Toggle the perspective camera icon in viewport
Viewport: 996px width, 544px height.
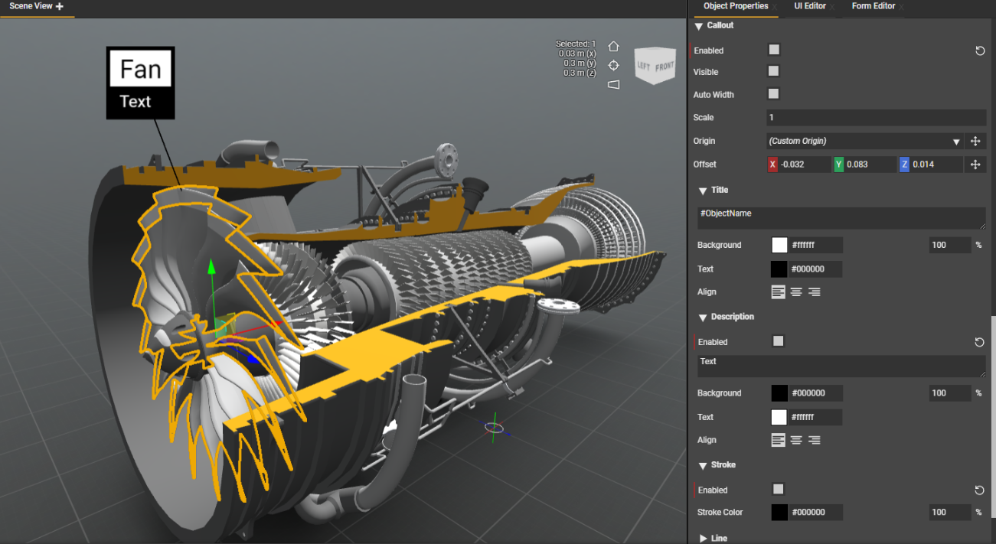click(x=613, y=84)
